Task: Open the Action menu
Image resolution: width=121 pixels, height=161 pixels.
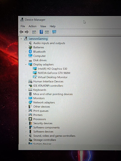Action: tap(32, 26)
